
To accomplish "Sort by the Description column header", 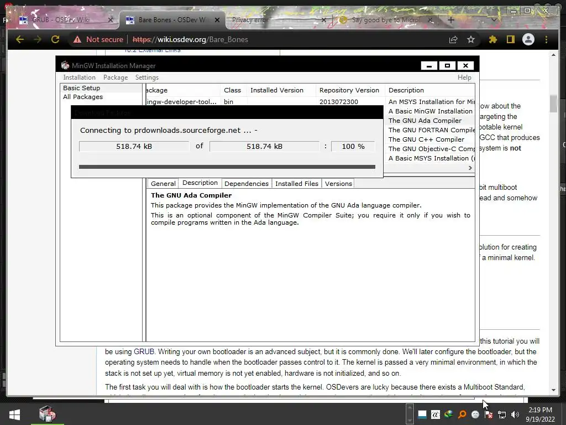I will click(429, 90).
